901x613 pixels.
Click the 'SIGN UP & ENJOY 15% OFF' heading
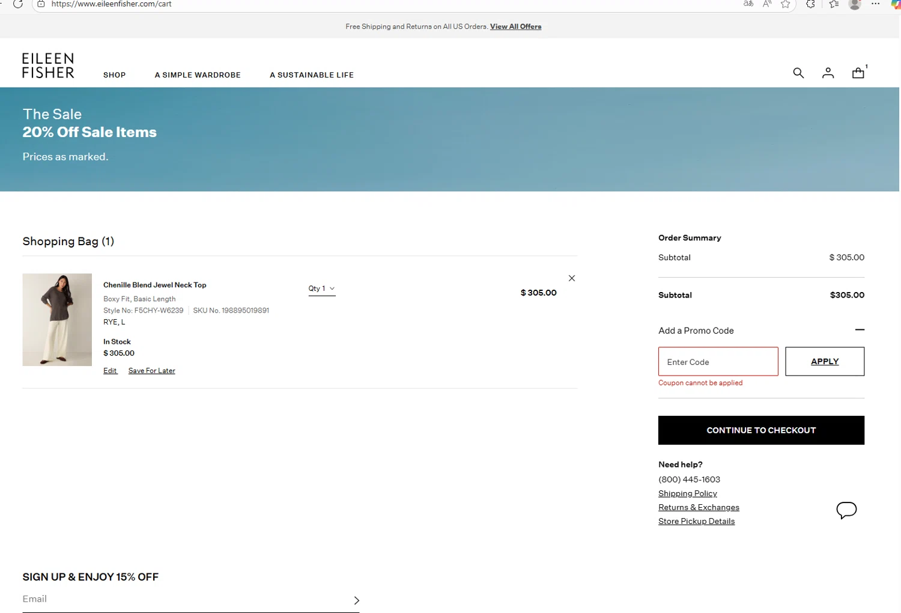(91, 577)
